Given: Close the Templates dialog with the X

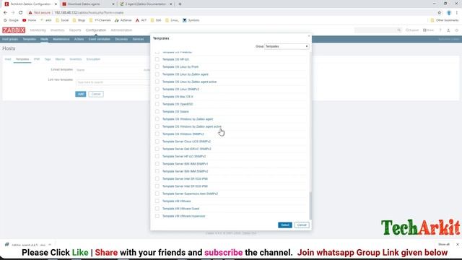Looking at the screenshot, I should coord(309,36).
